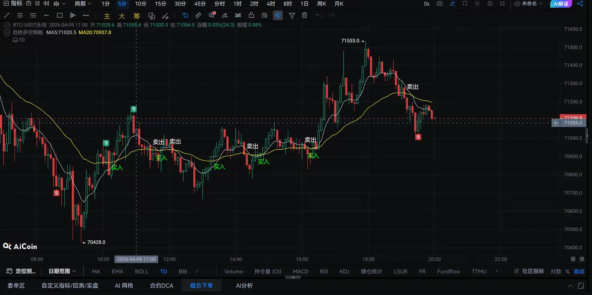This screenshot has height=295, width=592.
Task: Click the filter funnel icon
Action: 292,16
